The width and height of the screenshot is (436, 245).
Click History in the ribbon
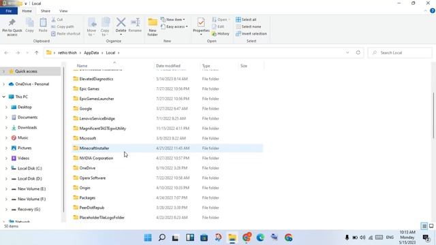(221, 33)
